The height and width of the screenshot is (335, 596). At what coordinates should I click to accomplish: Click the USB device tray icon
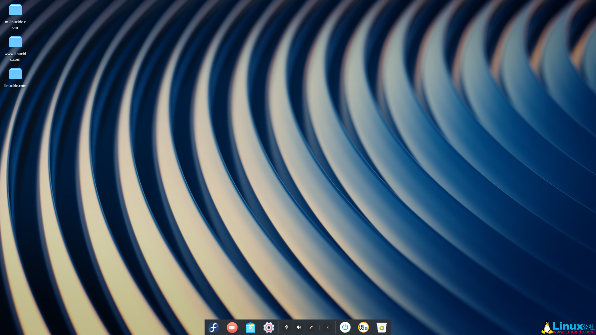point(287,327)
